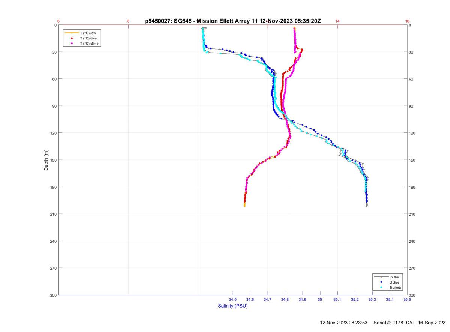Click the 35.1 salinity tick label

coord(337,299)
